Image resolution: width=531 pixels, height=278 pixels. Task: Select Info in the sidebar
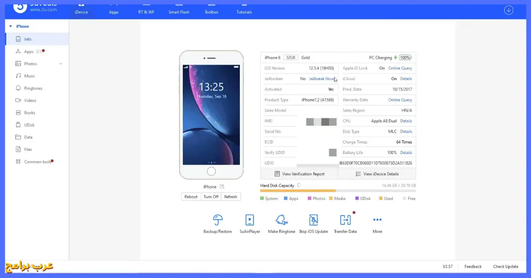pos(37,39)
